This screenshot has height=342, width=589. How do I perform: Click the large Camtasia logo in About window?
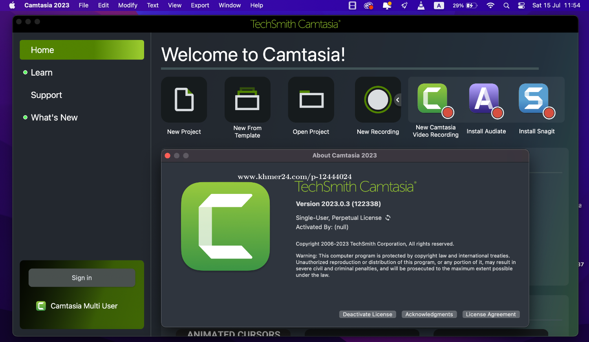tap(225, 226)
